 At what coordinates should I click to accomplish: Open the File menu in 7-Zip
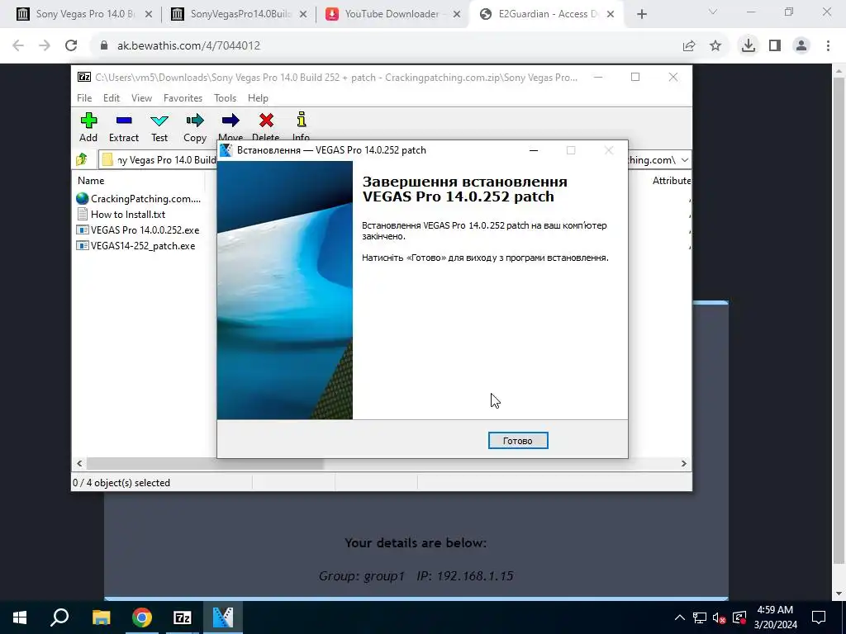[84, 98]
